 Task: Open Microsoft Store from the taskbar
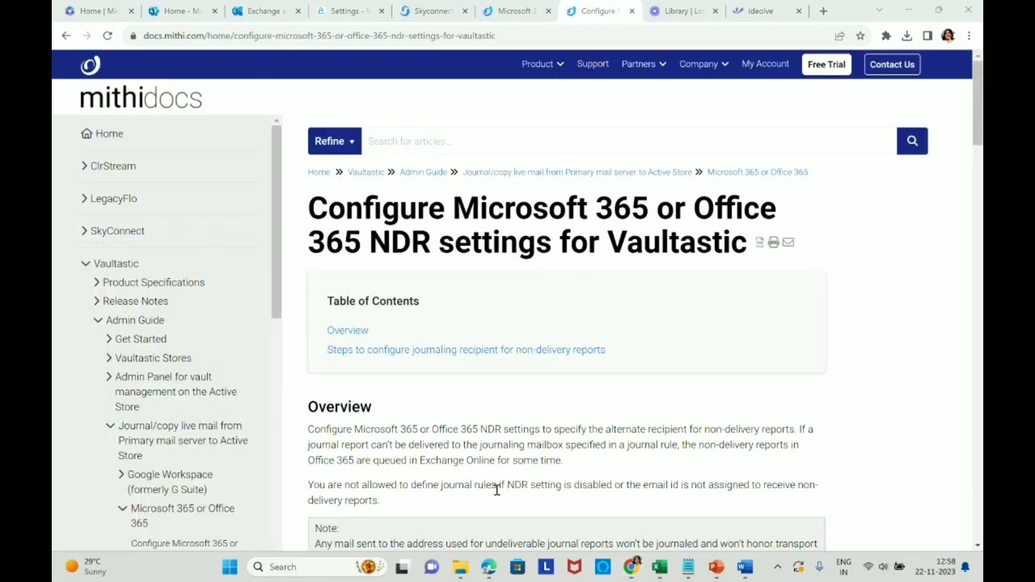click(x=517, y=567)
